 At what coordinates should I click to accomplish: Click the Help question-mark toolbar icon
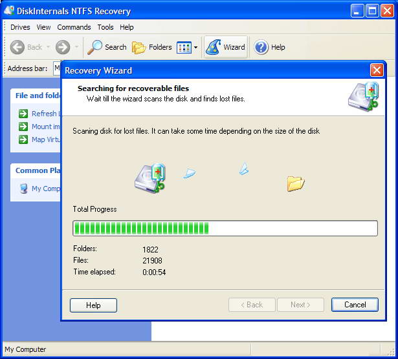pos(261,47)
